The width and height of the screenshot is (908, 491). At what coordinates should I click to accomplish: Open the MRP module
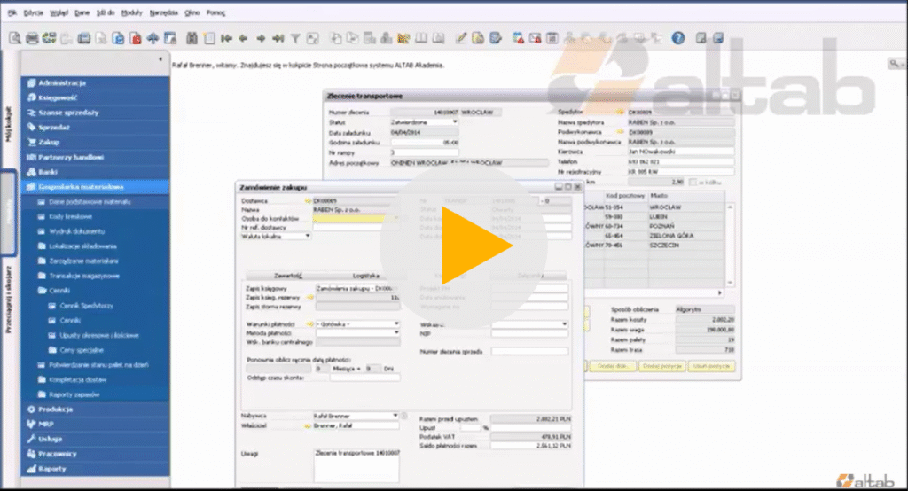tap(96, 424)
